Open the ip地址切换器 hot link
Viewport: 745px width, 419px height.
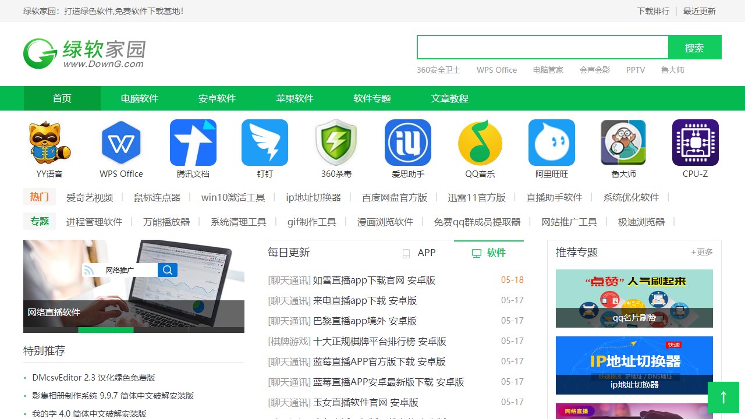click(x=313, y=198)
